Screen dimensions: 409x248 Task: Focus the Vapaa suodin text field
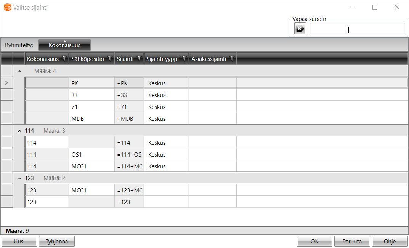[x=357, y=29]
